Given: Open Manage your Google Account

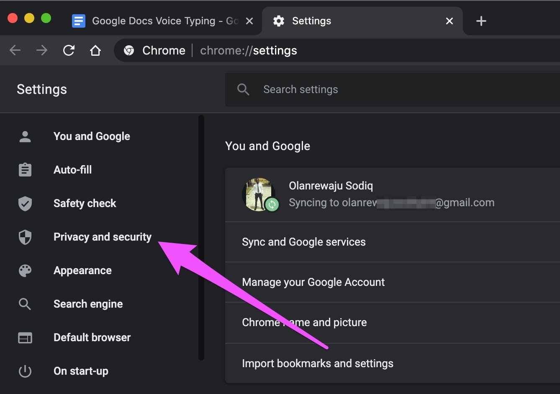Looking at the screenshot, I should [393, 282].
